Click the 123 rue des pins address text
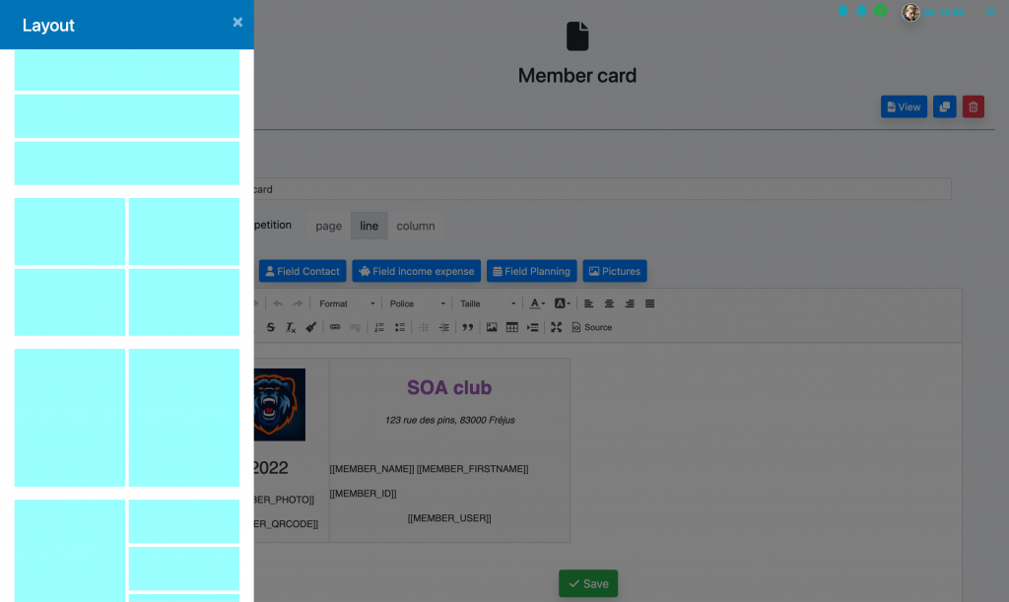This screenshot has height=602, width=1009. click(449, 420)
